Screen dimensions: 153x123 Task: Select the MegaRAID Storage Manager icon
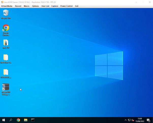(6, 87)
